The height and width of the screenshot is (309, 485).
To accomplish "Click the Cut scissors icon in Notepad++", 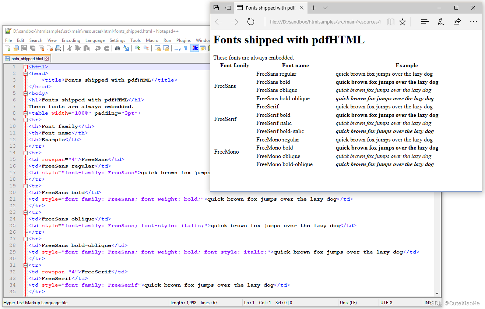I will click(69, 48).
